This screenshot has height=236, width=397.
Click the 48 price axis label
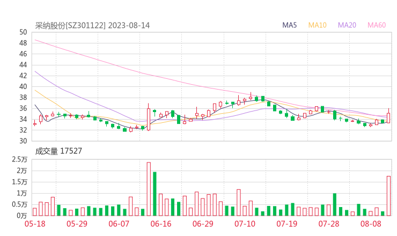click(23, 43)
